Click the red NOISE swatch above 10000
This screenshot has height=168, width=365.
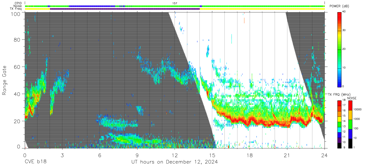pyautogui.click(x=350, y=105)
